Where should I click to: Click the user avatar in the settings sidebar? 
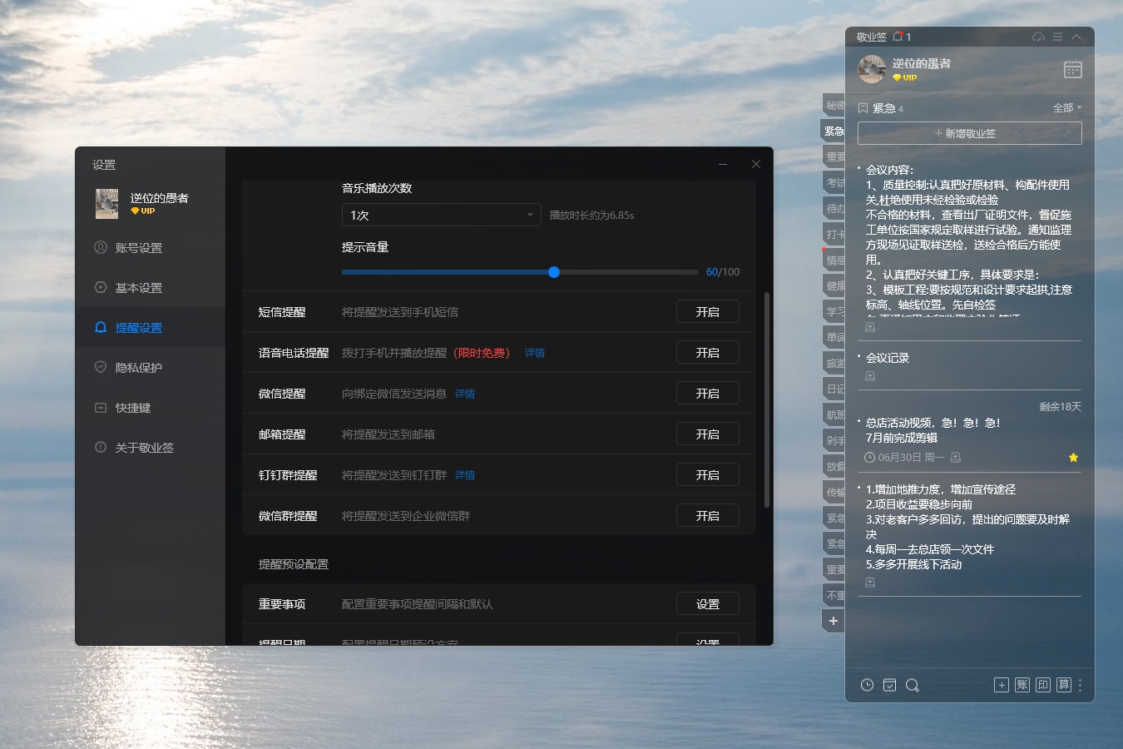(106, 204)
